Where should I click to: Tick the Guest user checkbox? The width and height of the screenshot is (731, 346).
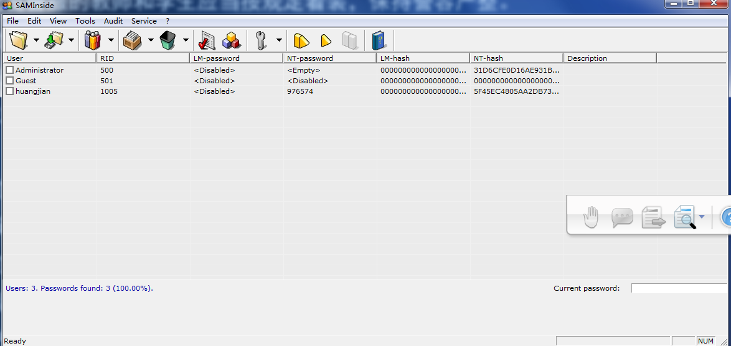(x=9, y=81)
